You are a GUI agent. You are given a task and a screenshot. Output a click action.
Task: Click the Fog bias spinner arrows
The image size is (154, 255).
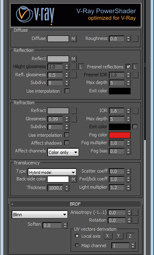pyautogui.click(x=129, y=151)
